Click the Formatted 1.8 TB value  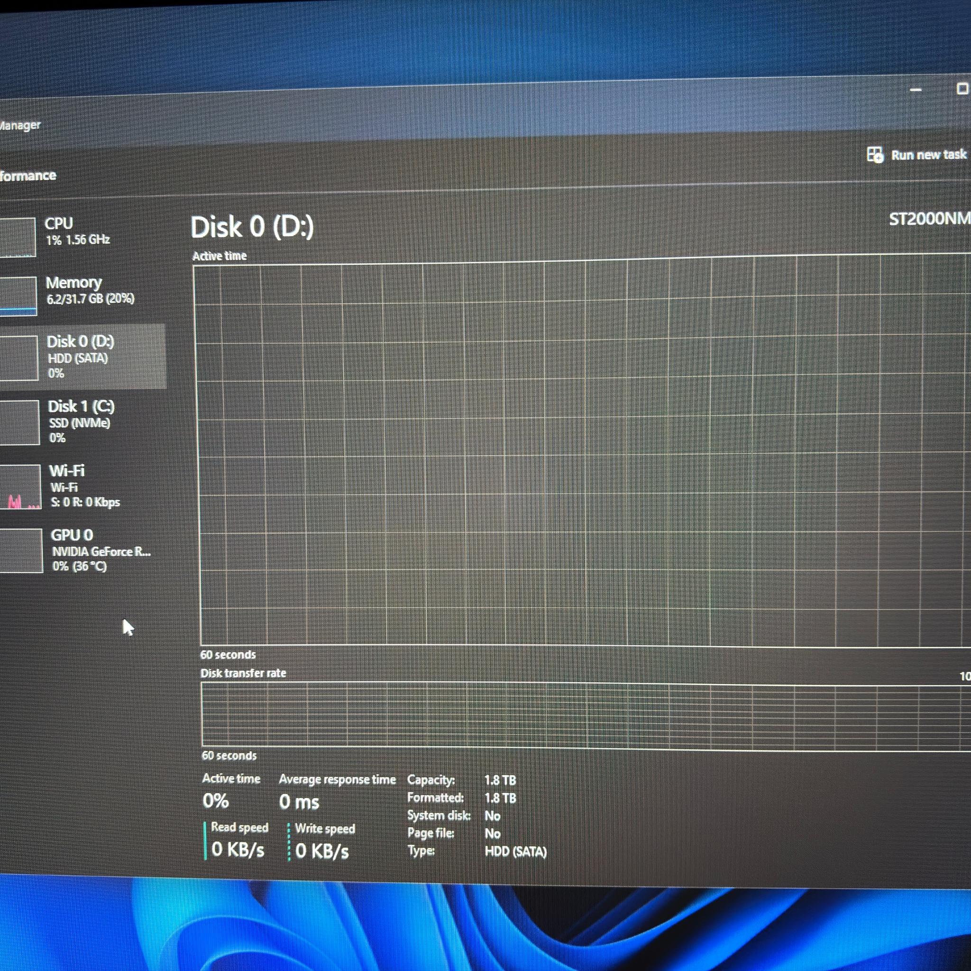[500, 798]
